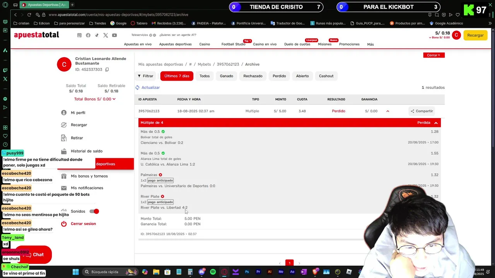Select the Ganado filter tab
The image size is (495, 278).
pos(227,76)
